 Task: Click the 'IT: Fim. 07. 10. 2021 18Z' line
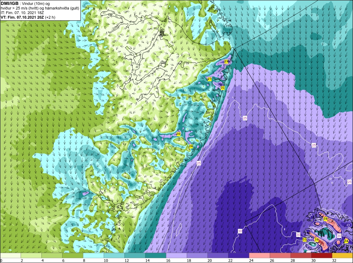pyautogui.click(x=22, y=13)
